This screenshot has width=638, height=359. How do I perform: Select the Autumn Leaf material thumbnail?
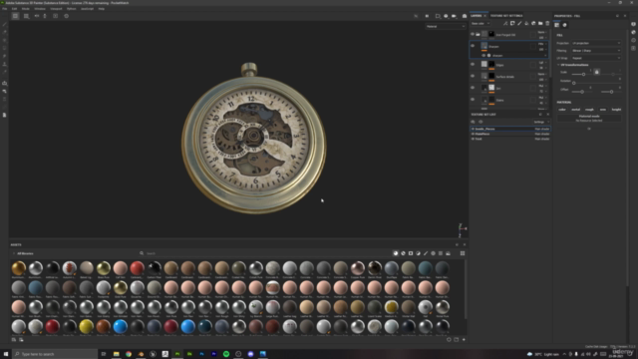click(x=70, y=268)
